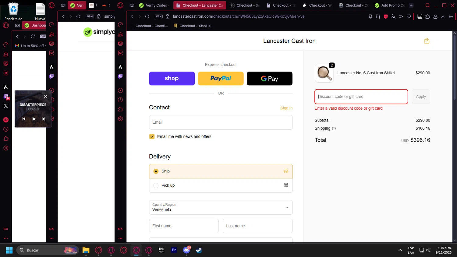Image resolution: width=457 pixels, height=257 pixels.
Task: Click the Sign in link
Action: tap(286, 108)
